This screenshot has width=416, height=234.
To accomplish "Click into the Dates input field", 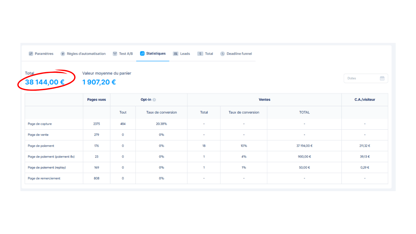I will 361,78.
